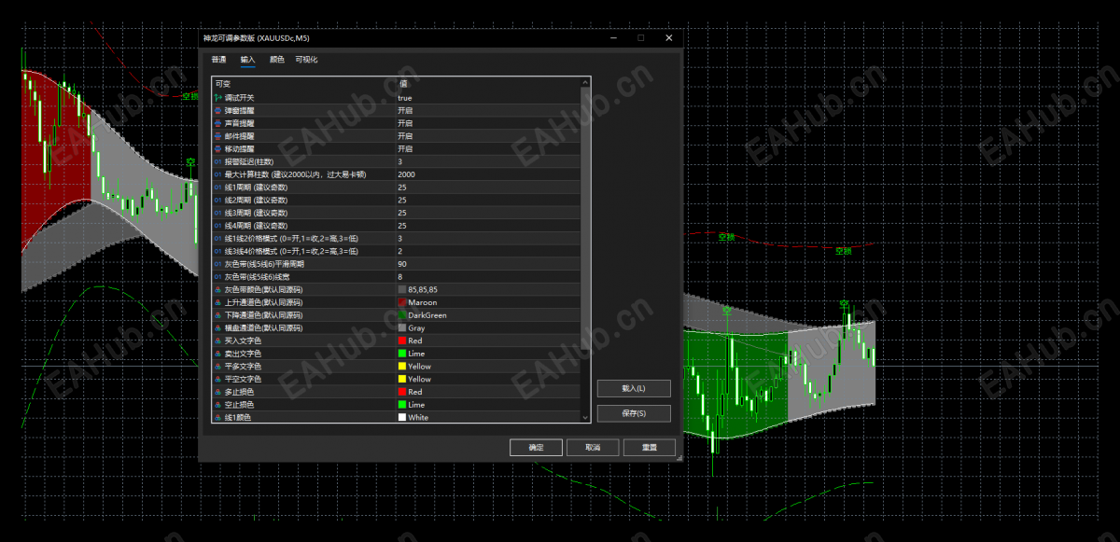Confirm with the 确定 button
1120x542 pixels.
pos(536,448)
